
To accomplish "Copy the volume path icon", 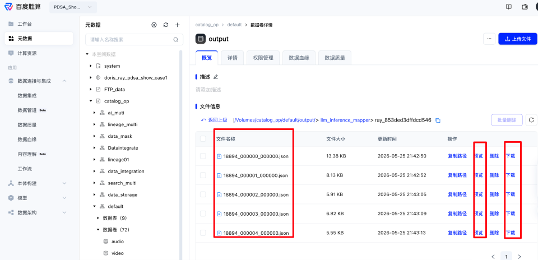I will (438, 120).
